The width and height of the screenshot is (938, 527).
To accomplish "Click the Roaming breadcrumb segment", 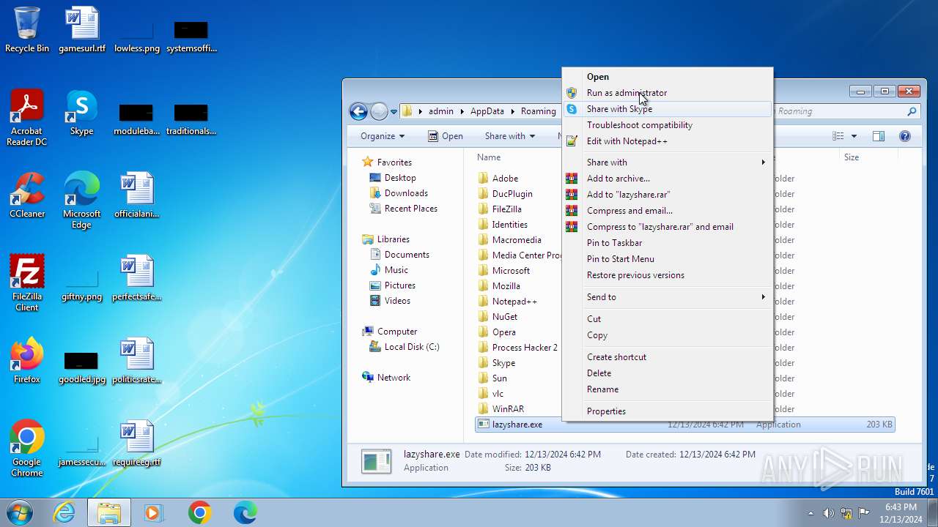I will pyautogui.click(x=539, y=111).
